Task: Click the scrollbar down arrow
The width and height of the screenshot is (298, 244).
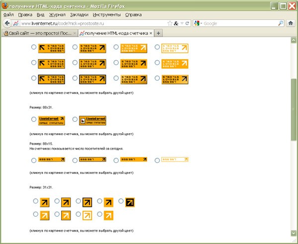Action: (294, 233)
